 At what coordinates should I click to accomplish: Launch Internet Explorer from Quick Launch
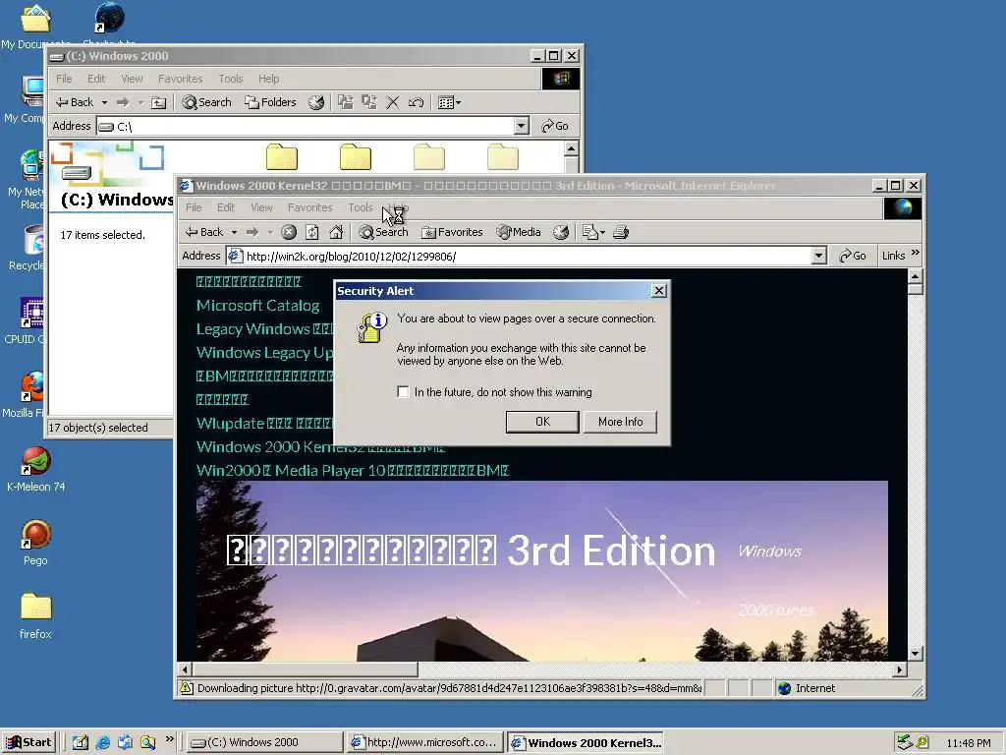102,743
